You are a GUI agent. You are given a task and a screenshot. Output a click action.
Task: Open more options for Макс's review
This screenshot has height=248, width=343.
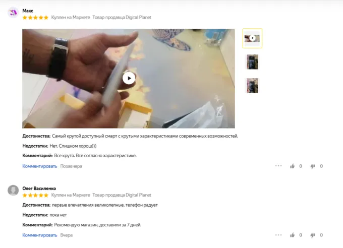pyautogui.click(x=278, y=166)
